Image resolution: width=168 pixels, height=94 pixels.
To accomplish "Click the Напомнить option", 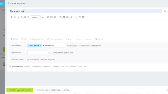I will click(47, 67).
